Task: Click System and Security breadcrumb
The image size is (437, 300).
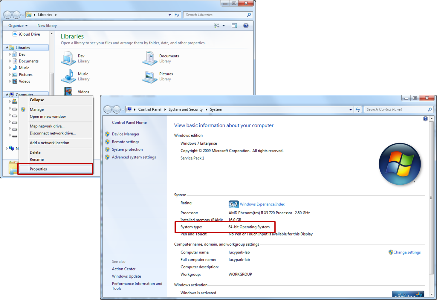Action: click(186, 110)
